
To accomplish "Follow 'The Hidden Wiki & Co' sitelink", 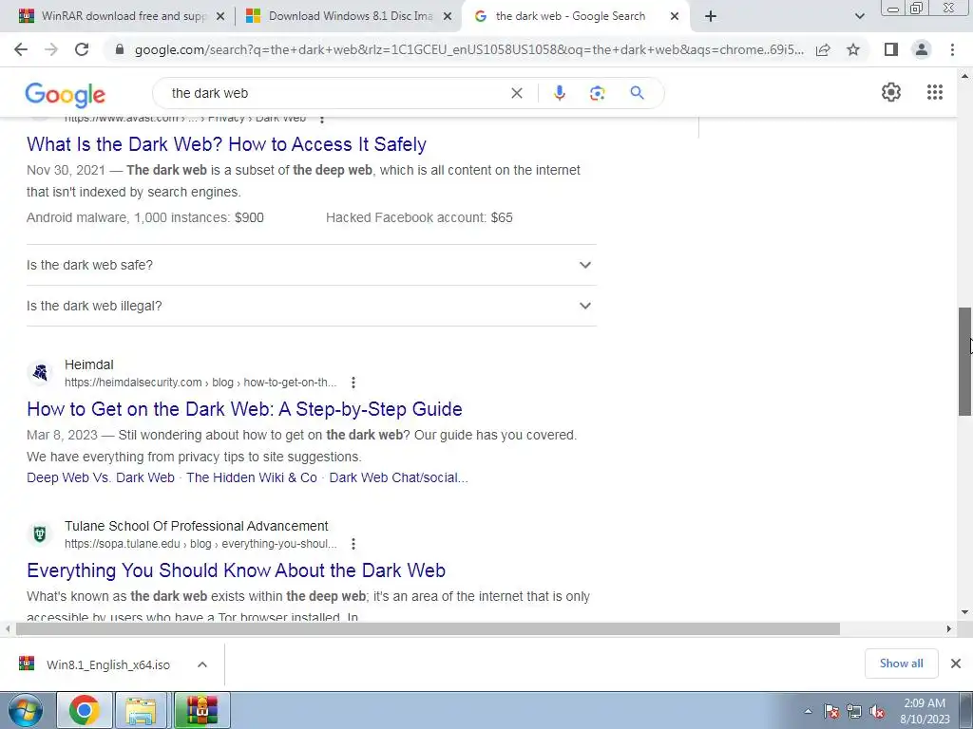I will click(x=251, y=477).
